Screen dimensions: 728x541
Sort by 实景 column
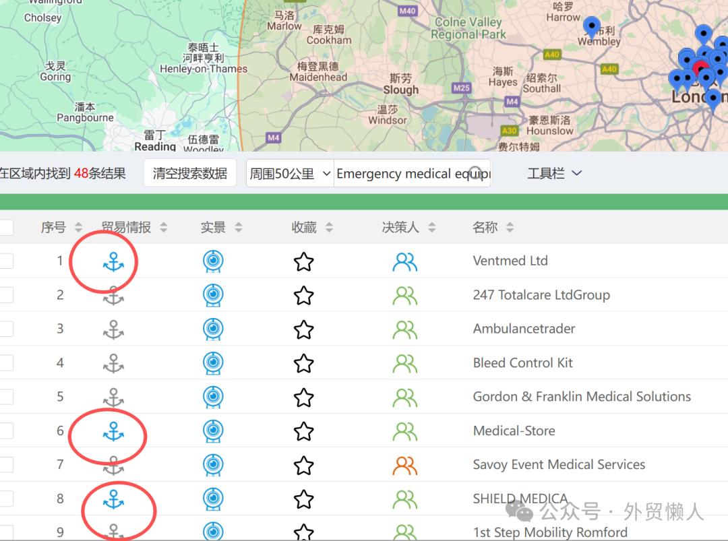[x=239, y=227]
